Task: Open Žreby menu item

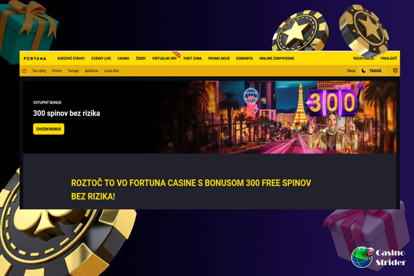Action: click(x=141, y=58)
